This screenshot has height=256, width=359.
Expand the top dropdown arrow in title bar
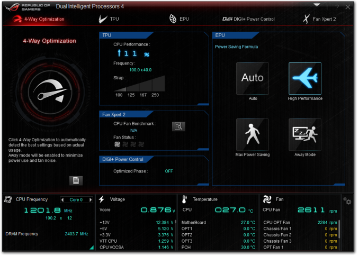[x=317, y=5]
